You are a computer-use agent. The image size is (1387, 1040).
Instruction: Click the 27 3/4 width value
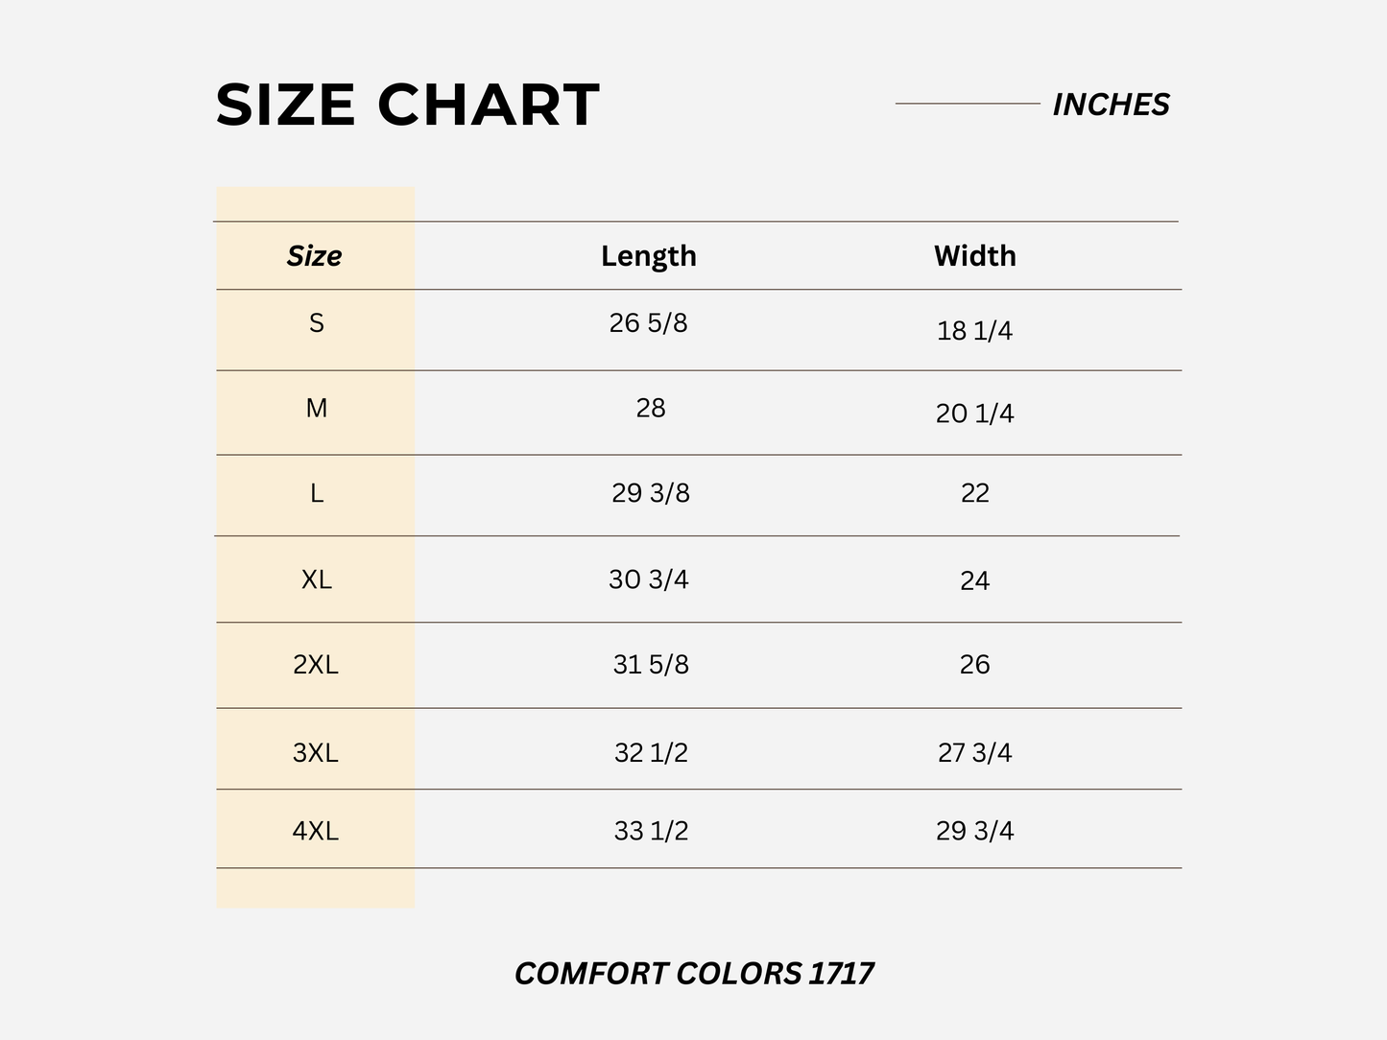pyautogui.click(x=974, y=753)
